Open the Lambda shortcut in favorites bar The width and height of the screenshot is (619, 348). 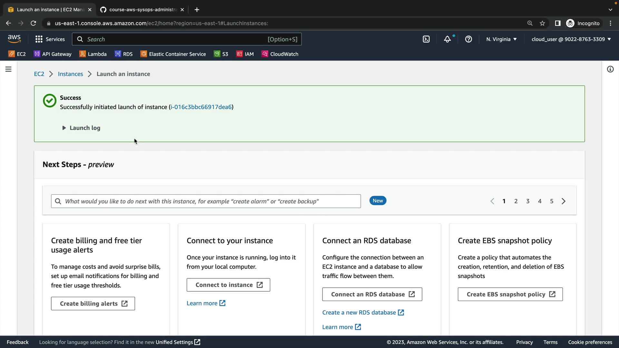(93, 54)
